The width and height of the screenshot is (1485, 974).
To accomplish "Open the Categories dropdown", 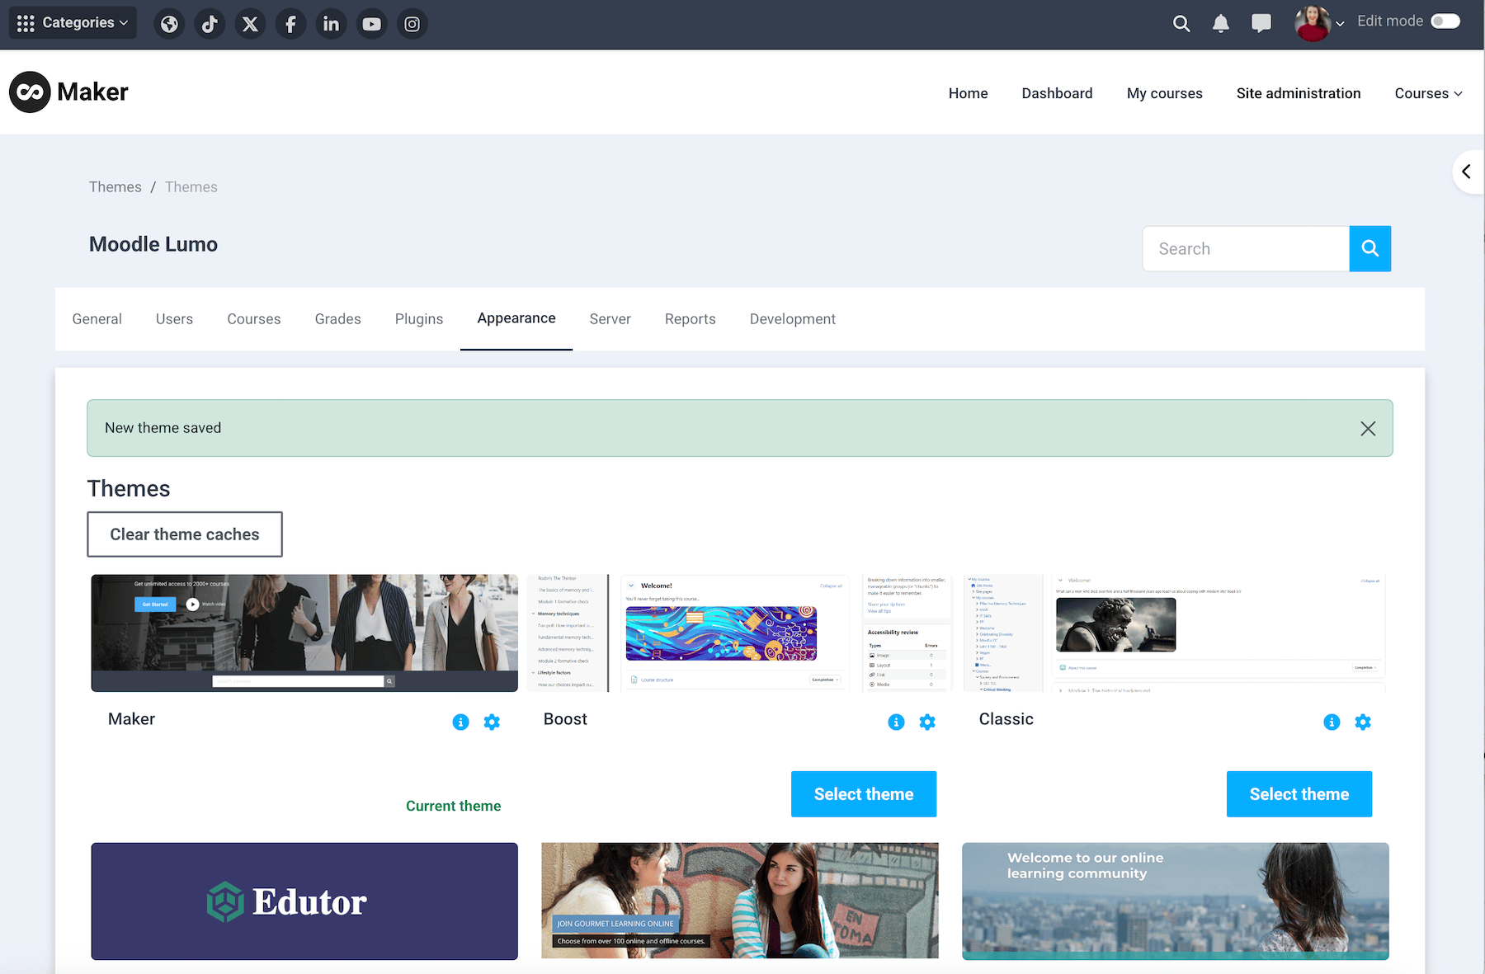I will pos(72,22).
